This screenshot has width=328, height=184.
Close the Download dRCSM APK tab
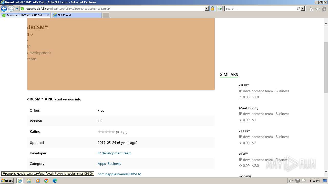(x=48, y=15)
